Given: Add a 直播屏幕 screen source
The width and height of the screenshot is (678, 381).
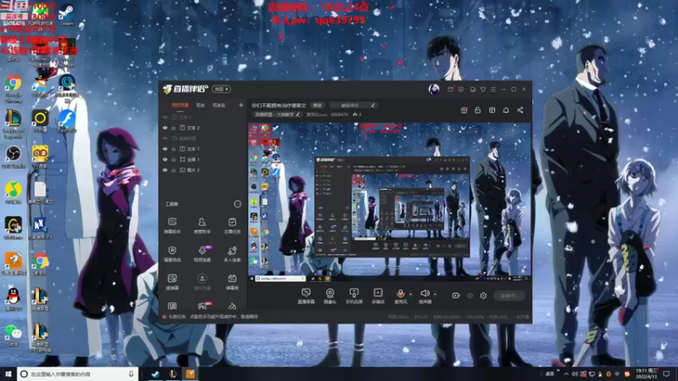Looking at the screenshot, I should 306,295.
